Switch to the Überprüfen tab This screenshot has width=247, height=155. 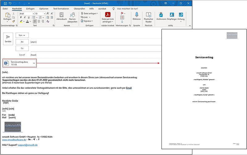[79, 9]
